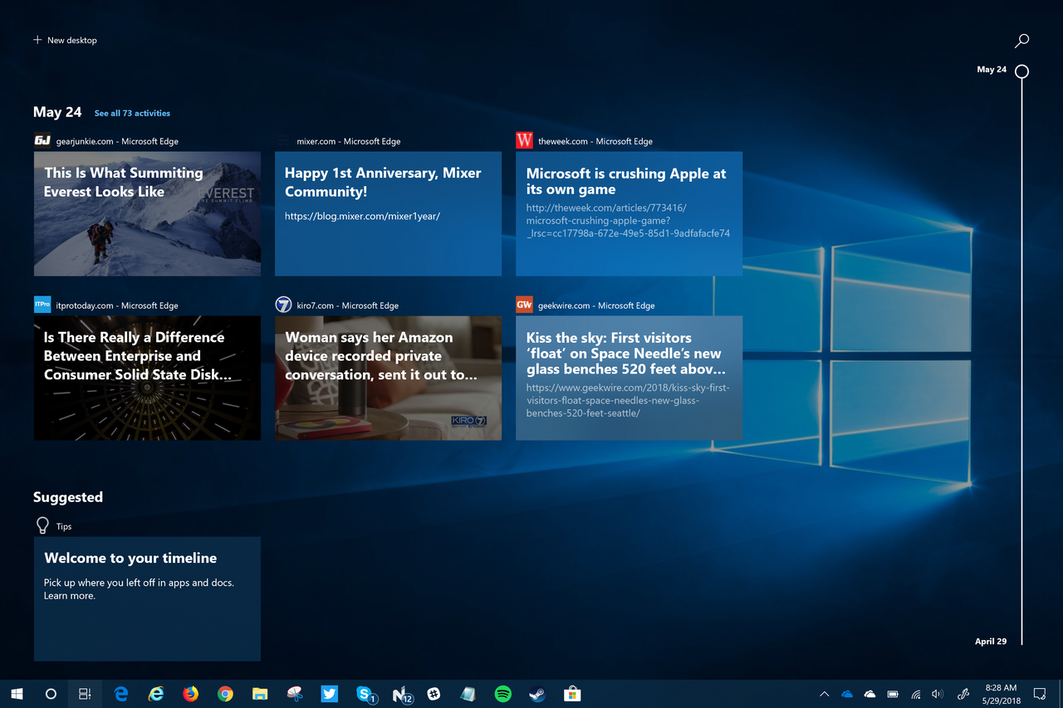The height and width of the screenshot is (708, 1063).
Task: Launch Steam from the taskbar
Action: (537, 694)
